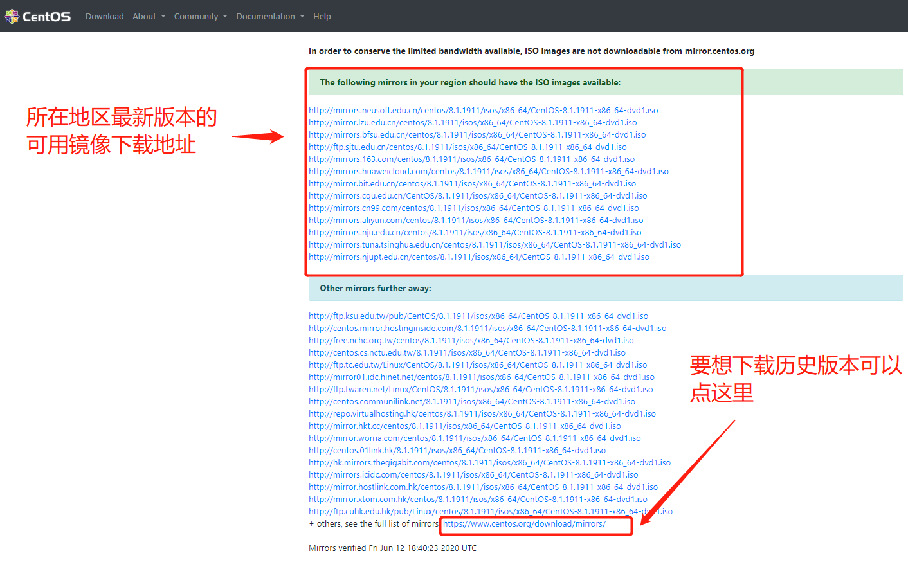
Task: Open the mirror.hkt.cc ISO link
Action: pyautogui.click(x=465, y=426)
